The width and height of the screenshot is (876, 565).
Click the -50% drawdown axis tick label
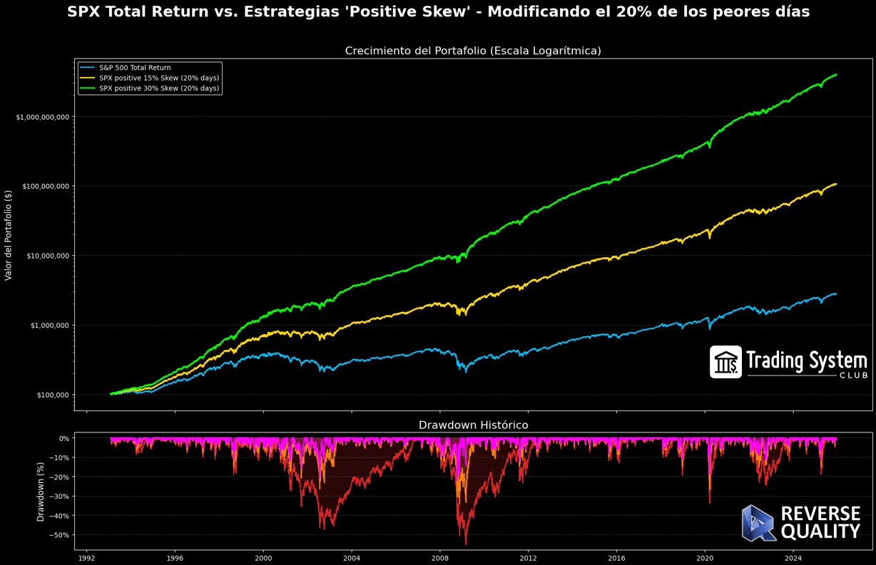pyautogui.click(x=58, y=535)
